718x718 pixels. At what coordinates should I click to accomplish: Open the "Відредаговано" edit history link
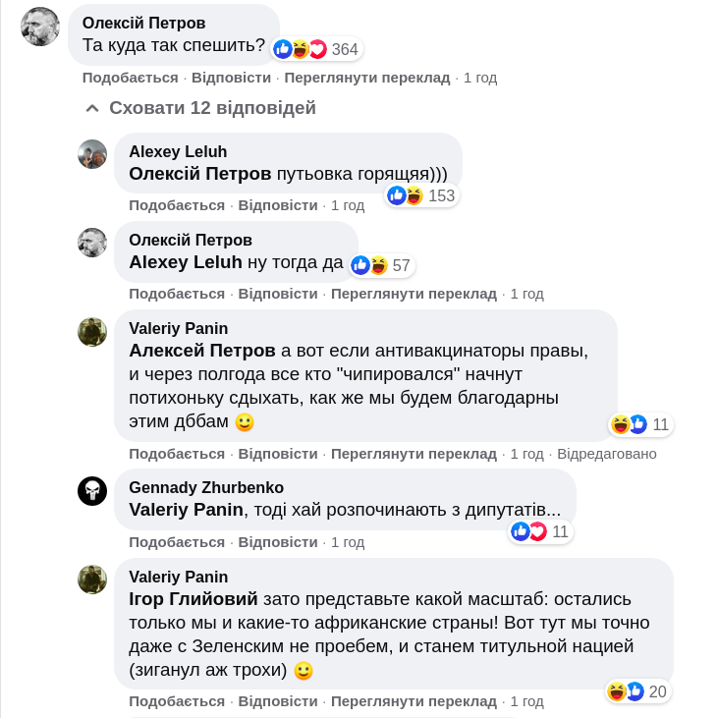[x=606, y=454]
